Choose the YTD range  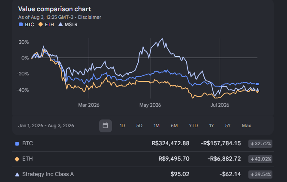click(193, 126)
